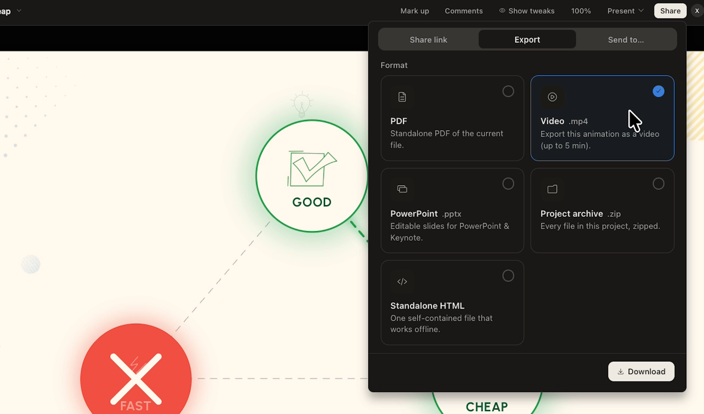Image resolution: width=704 pixels, height=414 pixels.
Task: Open Comments in top bar
Action: click(464, 11)
